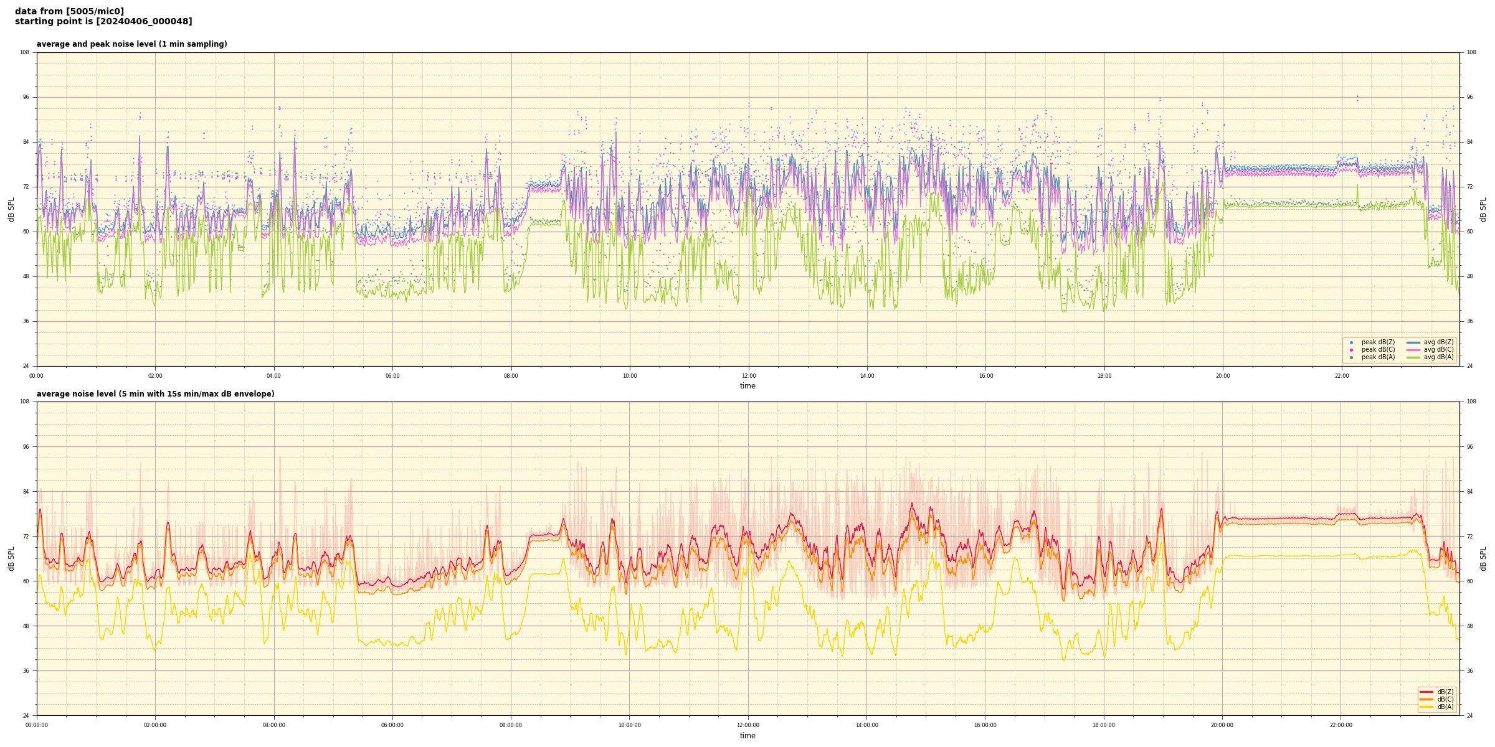This screenshot has height=747, width=1495.
Task: Click the orange dB(C) entry in bottom legend
Action: (1426, 699)
